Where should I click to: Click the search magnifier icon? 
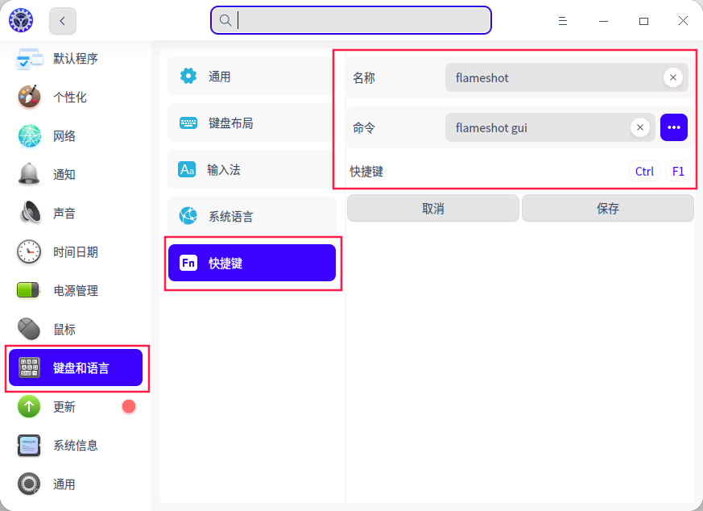pos(225,20)
